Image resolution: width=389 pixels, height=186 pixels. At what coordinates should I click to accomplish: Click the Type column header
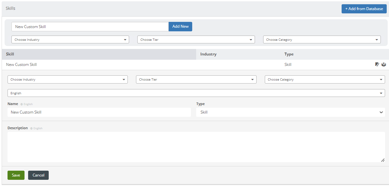pos(289,54)
